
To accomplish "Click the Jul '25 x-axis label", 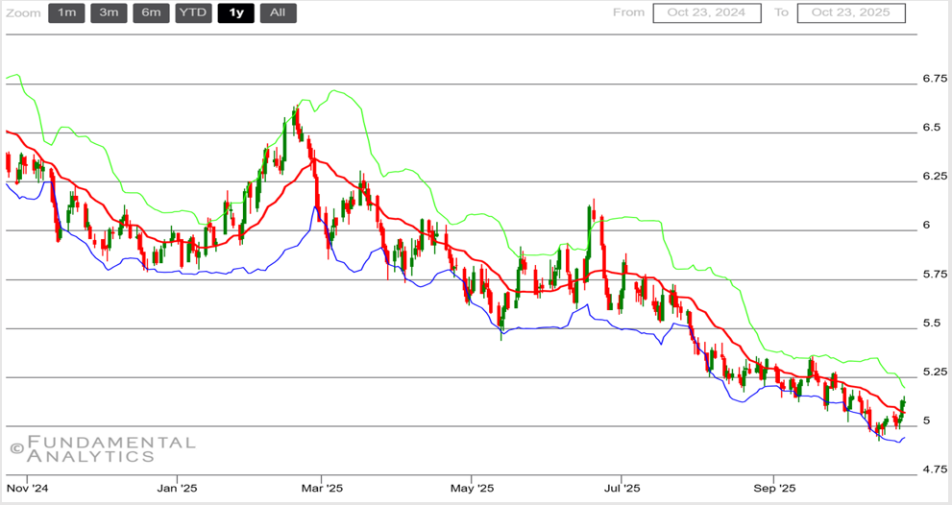I will point(622,488).
